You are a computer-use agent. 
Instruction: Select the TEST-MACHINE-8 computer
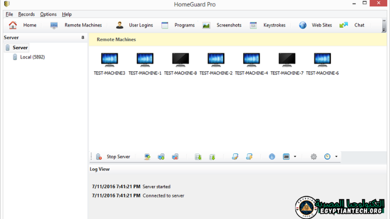point(180,64)
